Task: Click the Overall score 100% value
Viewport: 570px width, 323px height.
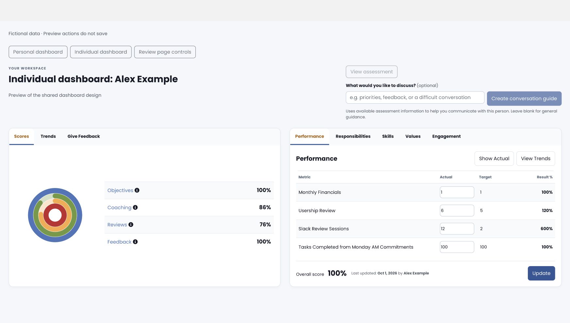Action: point(337,273)
